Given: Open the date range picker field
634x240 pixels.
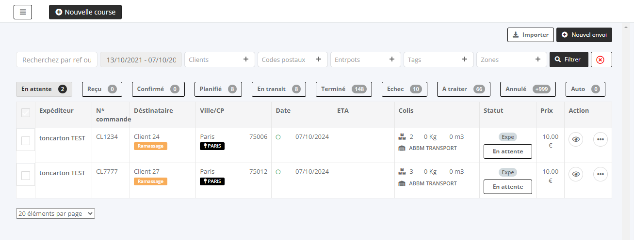Looking at the screenshot, I should click(141, 60).
